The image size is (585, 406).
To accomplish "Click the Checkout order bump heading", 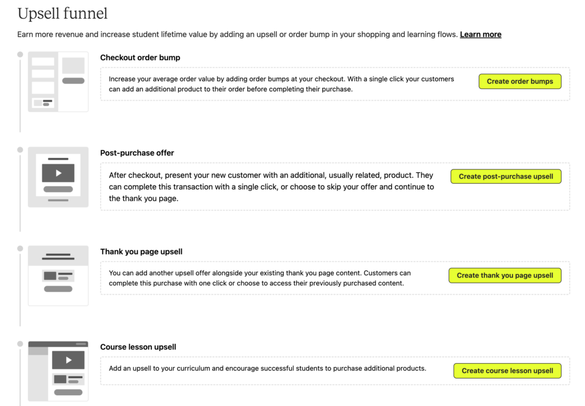I will (140, 58).
